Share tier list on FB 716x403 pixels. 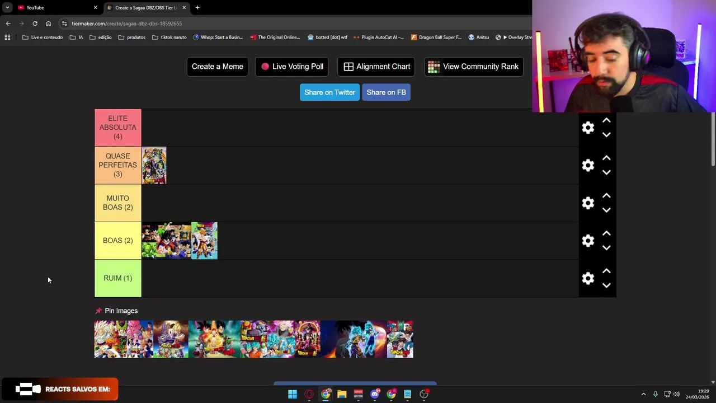point(386,92)
